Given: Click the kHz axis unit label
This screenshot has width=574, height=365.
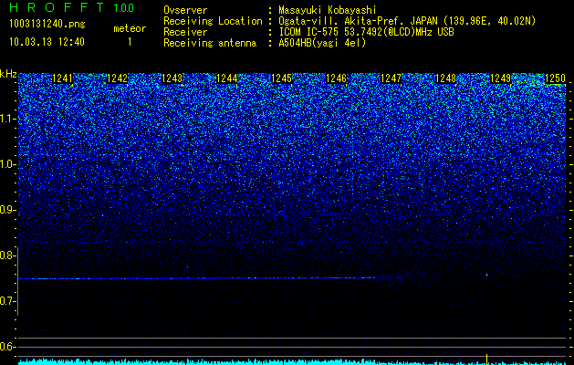Looking at the screenshot, I should pos(8,74).
